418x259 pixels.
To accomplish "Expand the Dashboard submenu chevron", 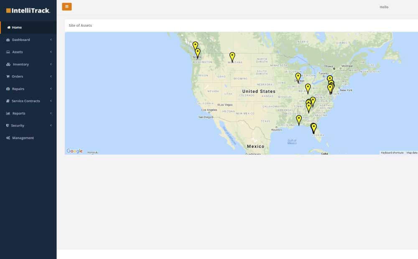I will 51,40.
